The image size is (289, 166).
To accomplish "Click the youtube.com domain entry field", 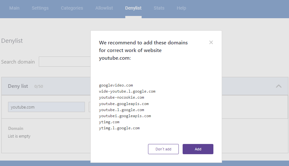I will pyautogui.click(x=46, y=107).
